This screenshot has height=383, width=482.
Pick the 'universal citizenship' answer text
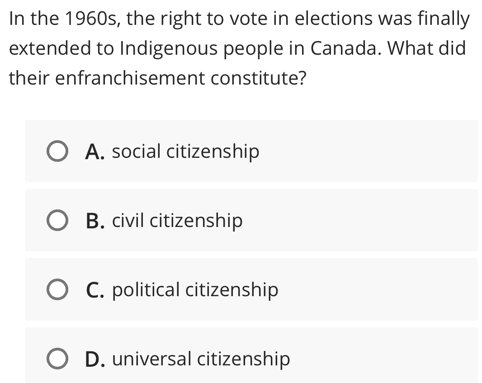[x=201, y=359]
